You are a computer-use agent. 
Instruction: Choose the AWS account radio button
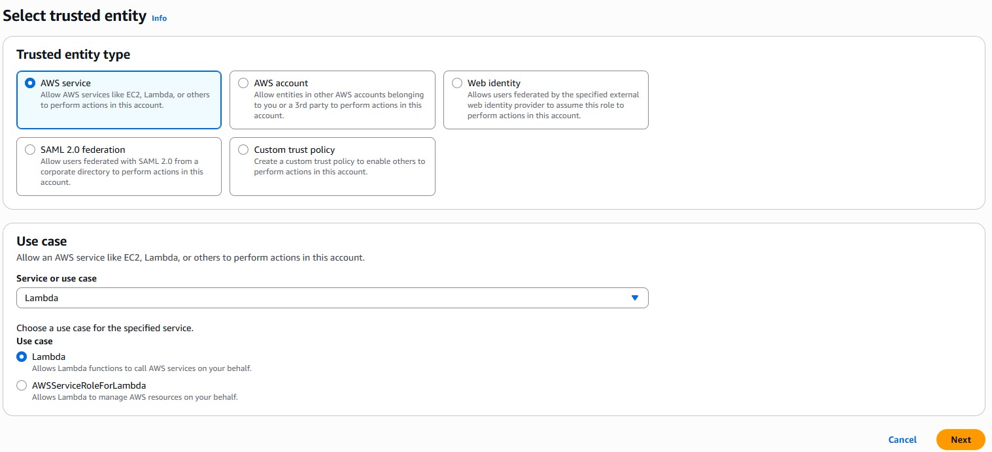[243, 84]
